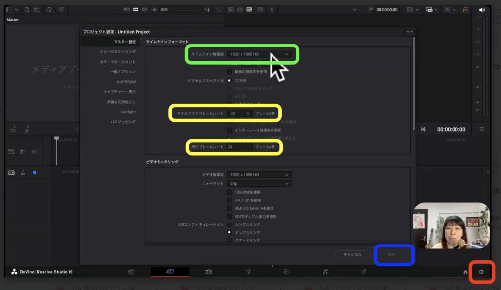
Task: Open the イメージスケーリング settings section
Action: coord(117,51)
